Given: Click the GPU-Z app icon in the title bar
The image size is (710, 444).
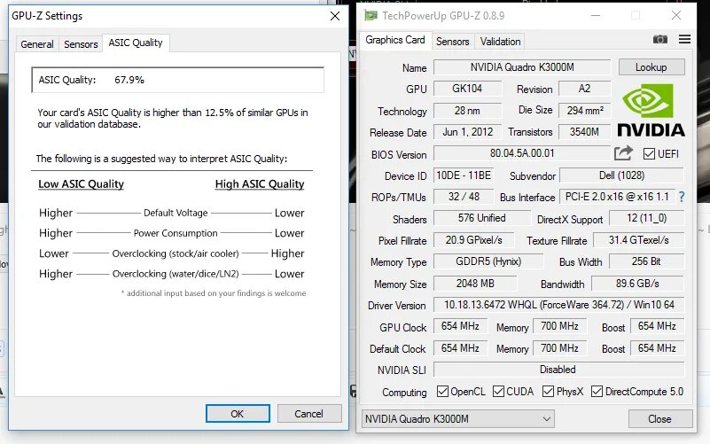Looking at the screenshot, I should point(371,16).
